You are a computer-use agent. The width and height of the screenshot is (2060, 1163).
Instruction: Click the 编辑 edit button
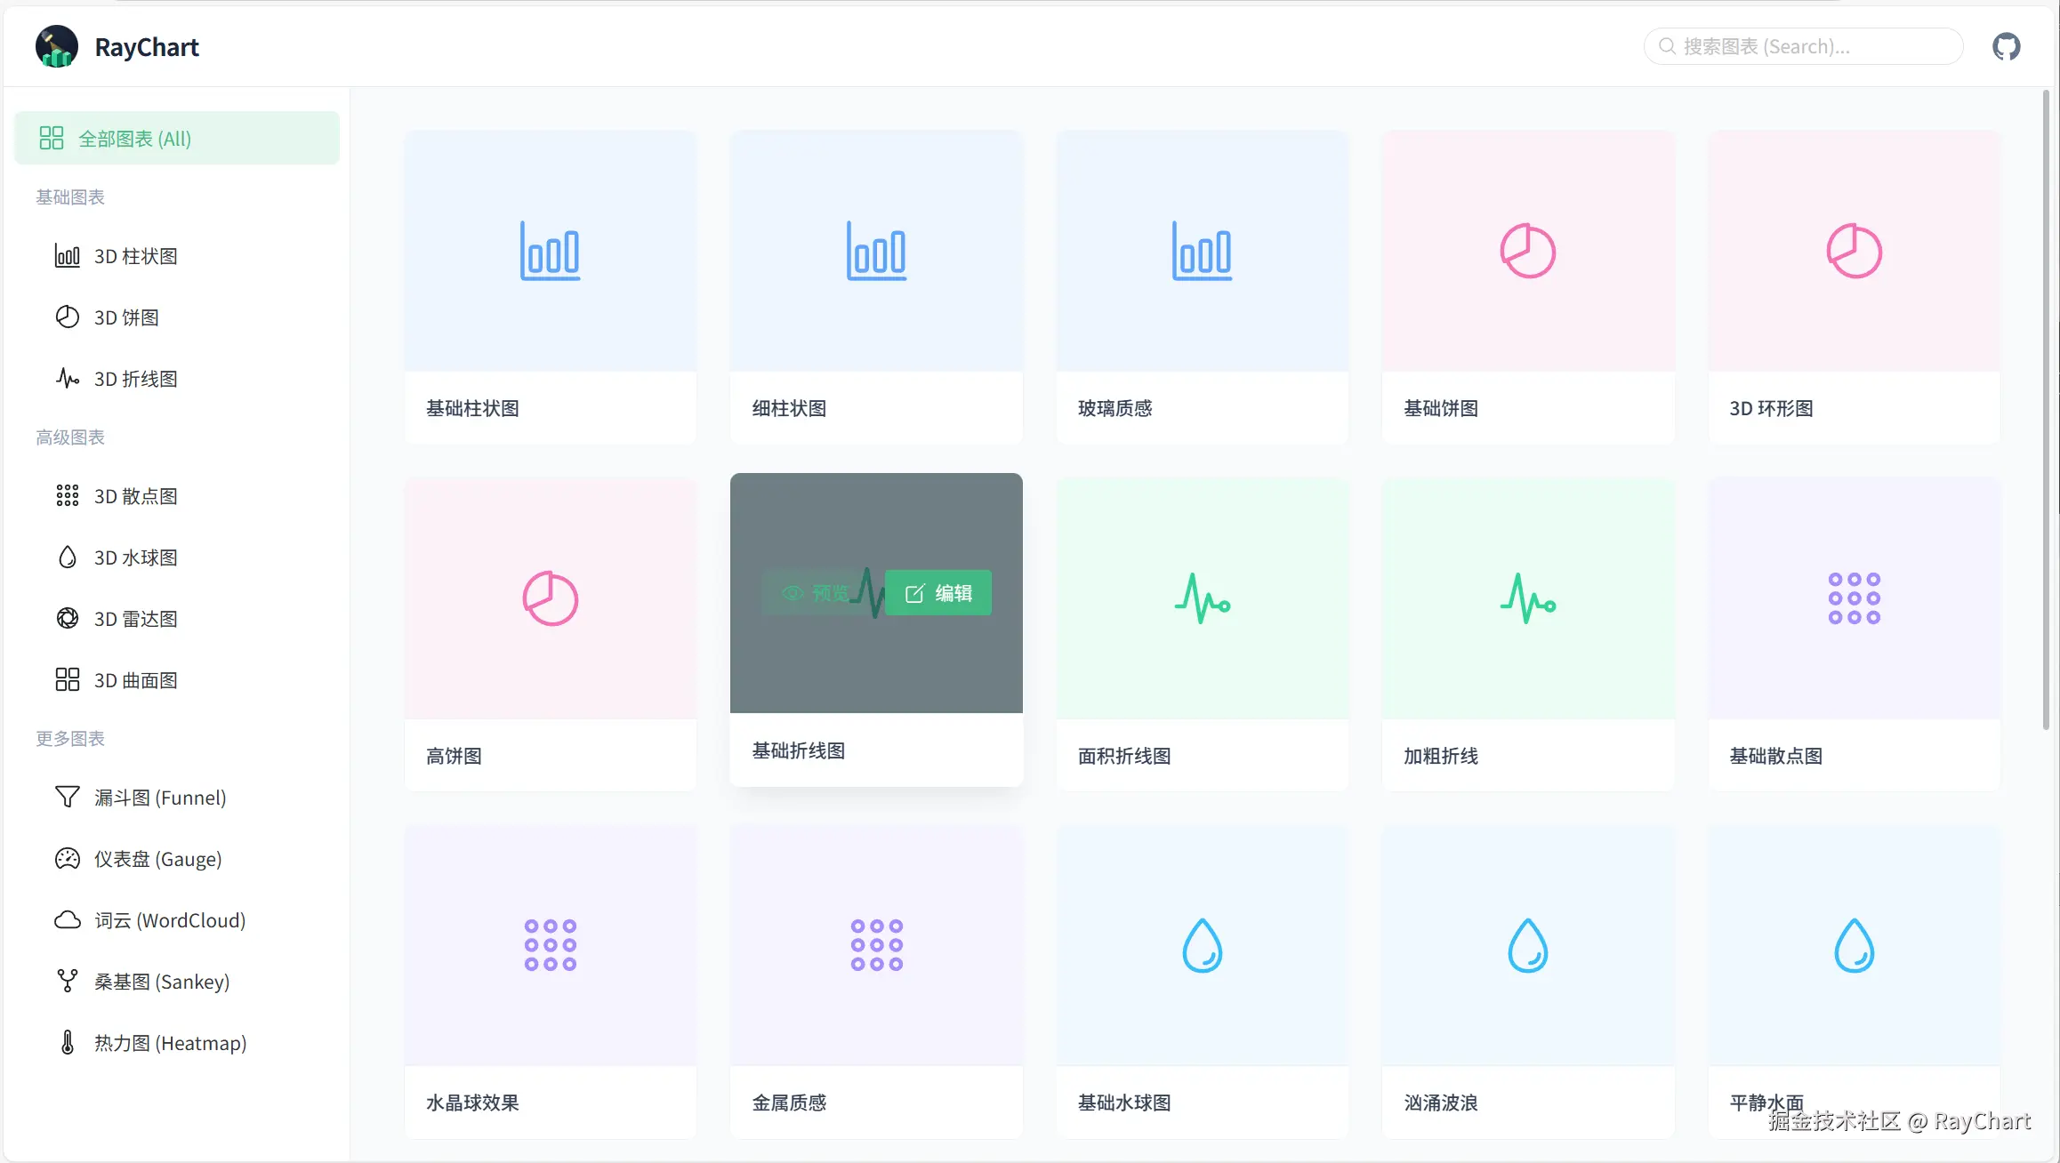point(938,593)
